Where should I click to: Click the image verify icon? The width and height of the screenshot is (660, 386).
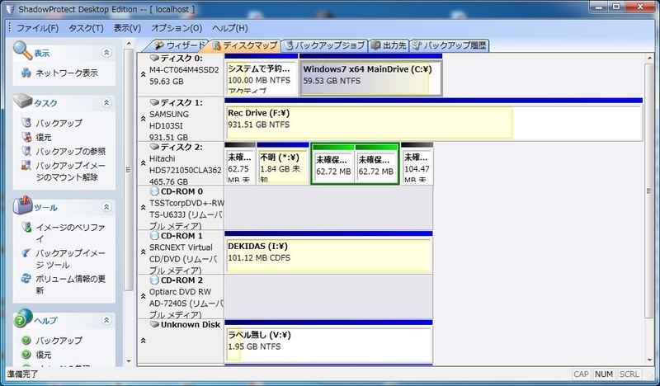[x=26, y=228]
